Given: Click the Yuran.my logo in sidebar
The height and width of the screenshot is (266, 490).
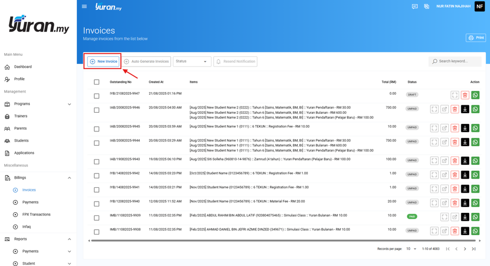Looking at the screenshot, I should (38, 24).
